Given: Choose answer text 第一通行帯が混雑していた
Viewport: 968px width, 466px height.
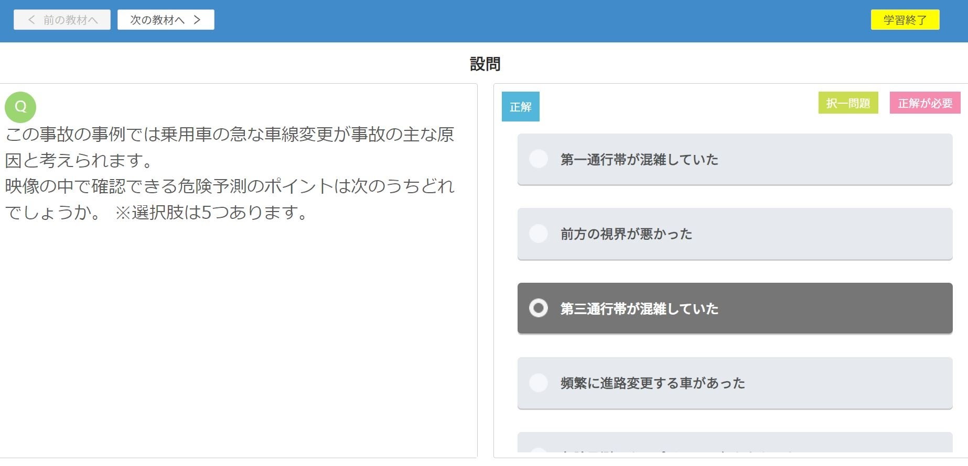Looking at the screenshot, I should click(639, 159).
